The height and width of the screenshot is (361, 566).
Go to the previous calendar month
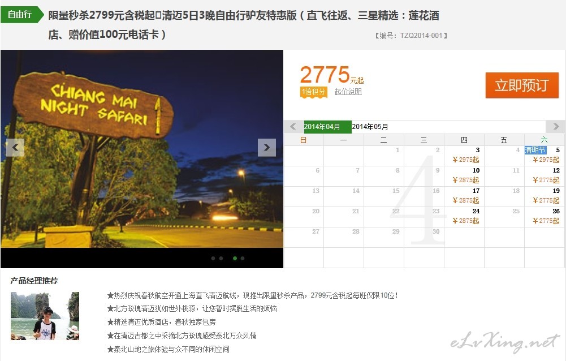point(293,127)
